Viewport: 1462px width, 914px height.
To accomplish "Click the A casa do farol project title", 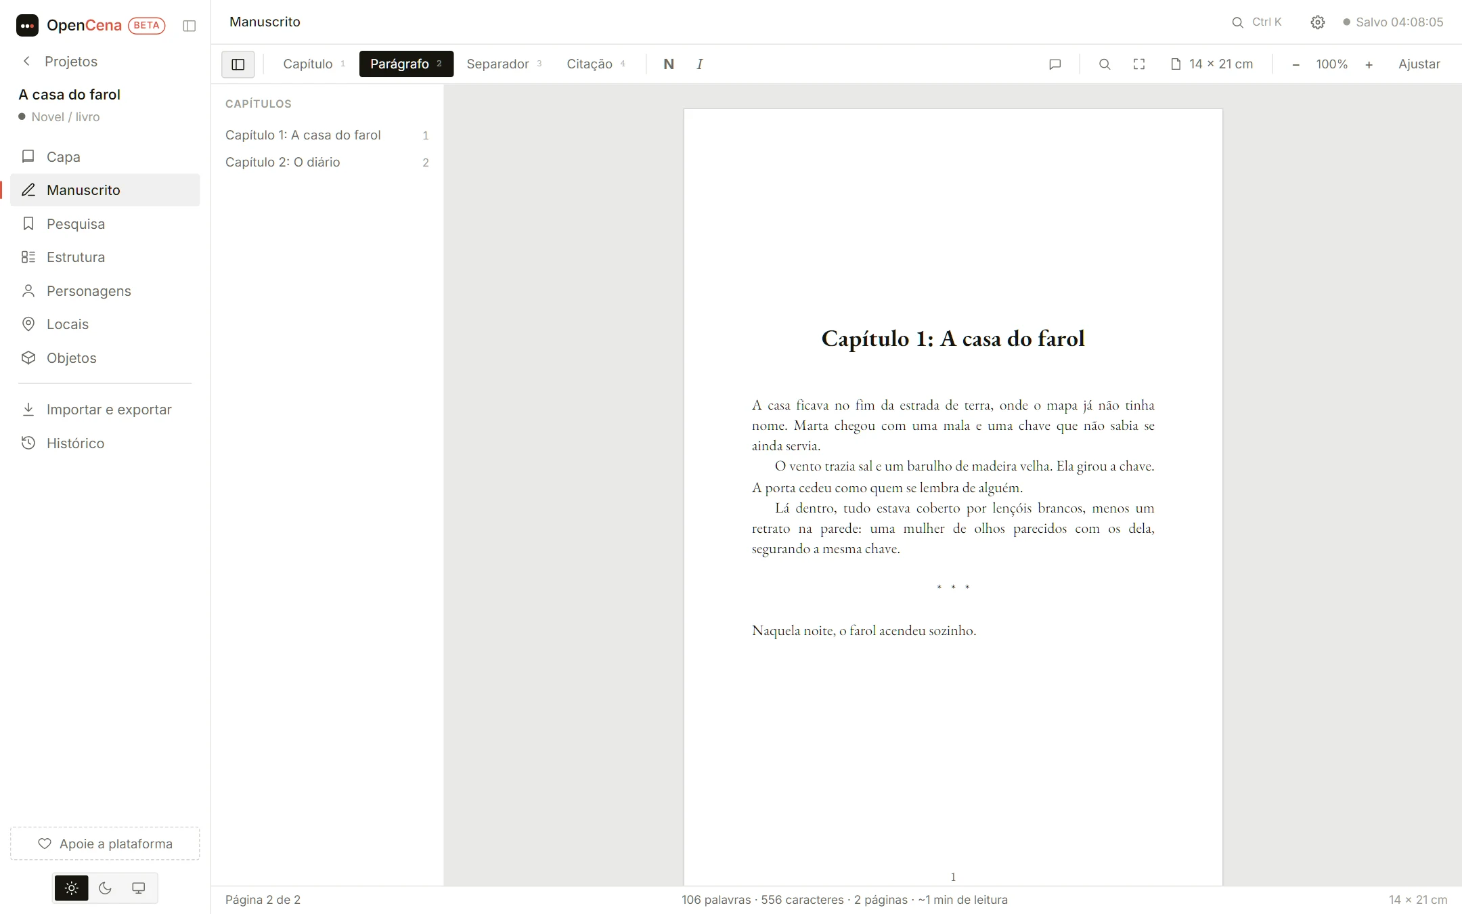I will (x=70, y=95).
